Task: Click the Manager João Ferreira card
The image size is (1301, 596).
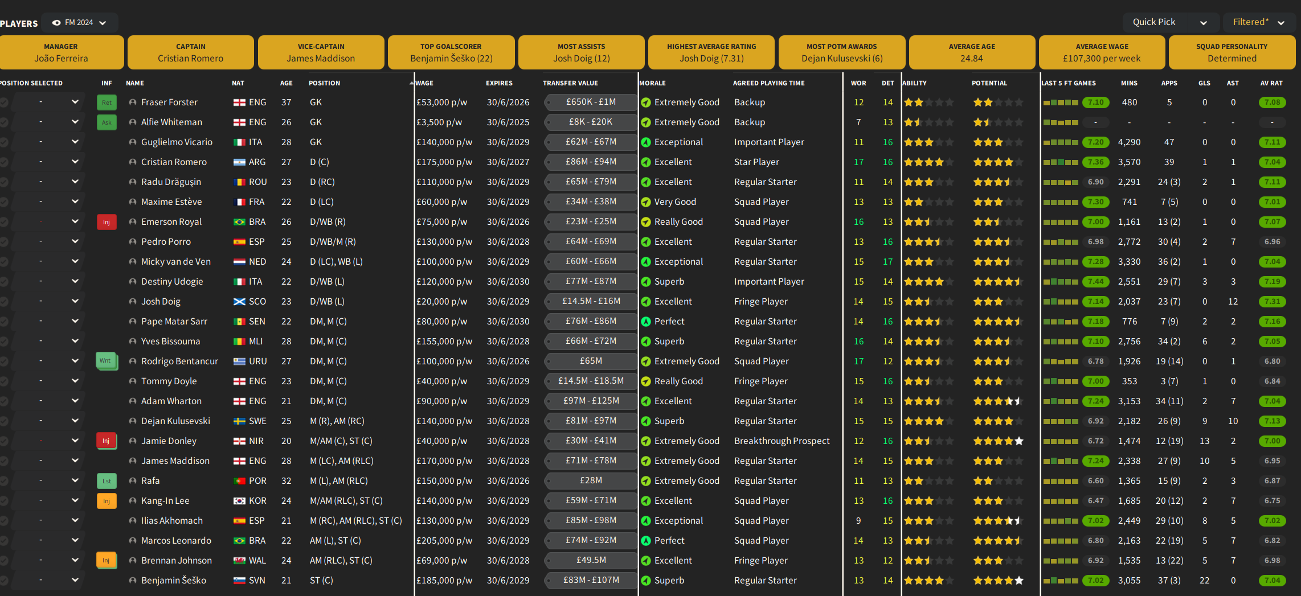Action: pos(62,52)
